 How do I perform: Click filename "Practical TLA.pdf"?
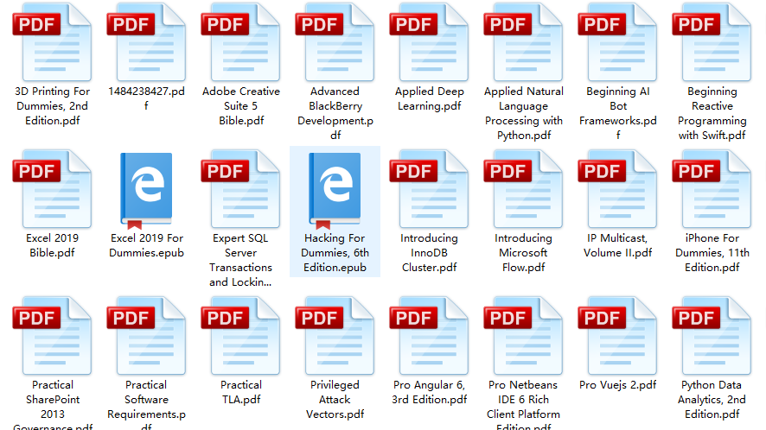click(241, 392)
